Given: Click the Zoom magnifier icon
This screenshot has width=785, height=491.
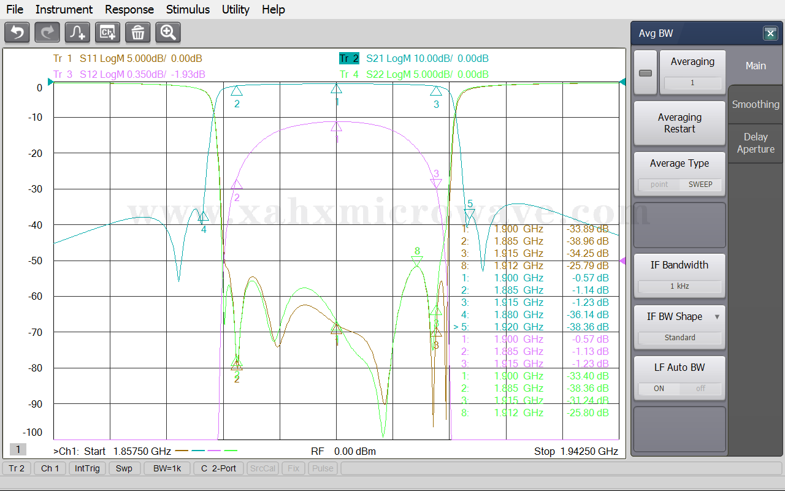Looking at the screenshot, I should (167, 32).
